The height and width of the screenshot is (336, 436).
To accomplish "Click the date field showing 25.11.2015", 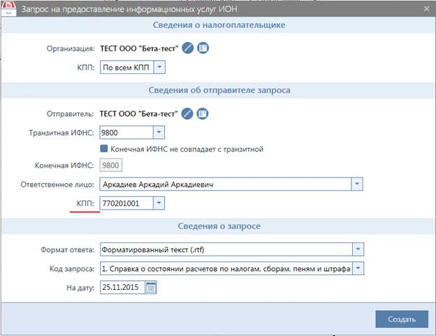I will click(123, 287).
